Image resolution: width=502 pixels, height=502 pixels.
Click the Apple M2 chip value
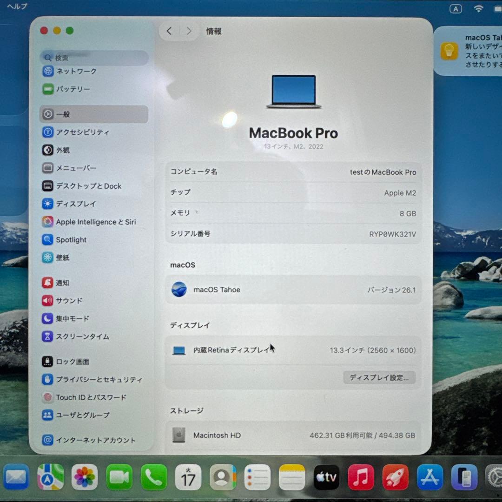(400, 193)
